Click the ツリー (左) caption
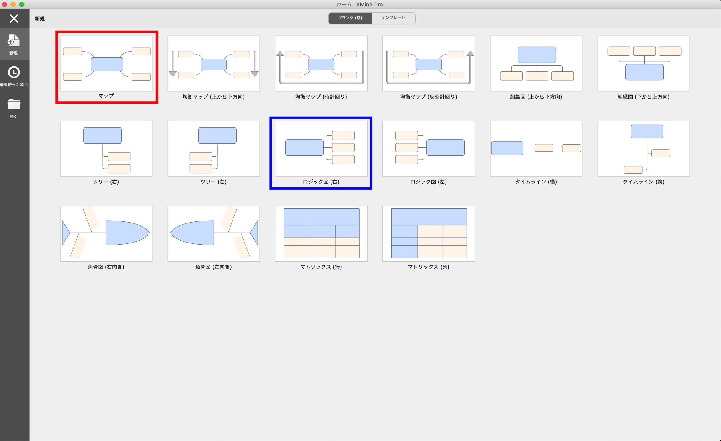721x441 pixels. tap(213, 182)
